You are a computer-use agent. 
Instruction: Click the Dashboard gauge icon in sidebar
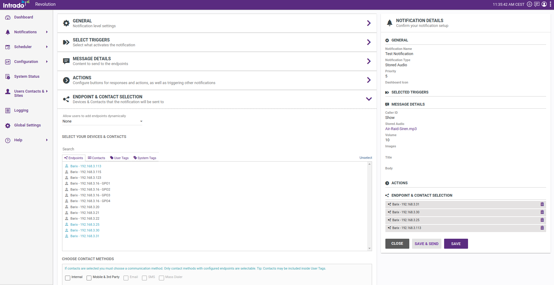click(x=8, y=18)
